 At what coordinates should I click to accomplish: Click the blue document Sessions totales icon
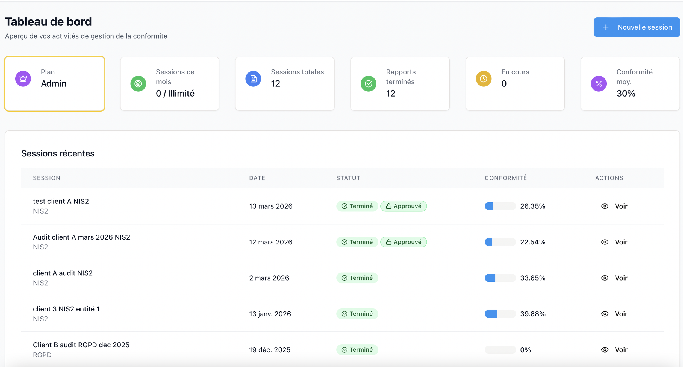point(253,79)
